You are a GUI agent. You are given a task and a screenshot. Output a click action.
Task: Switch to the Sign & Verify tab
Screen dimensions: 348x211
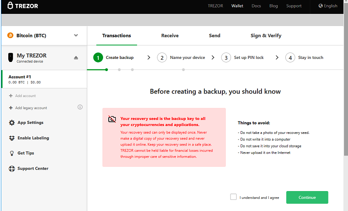(x=266, y=36)
